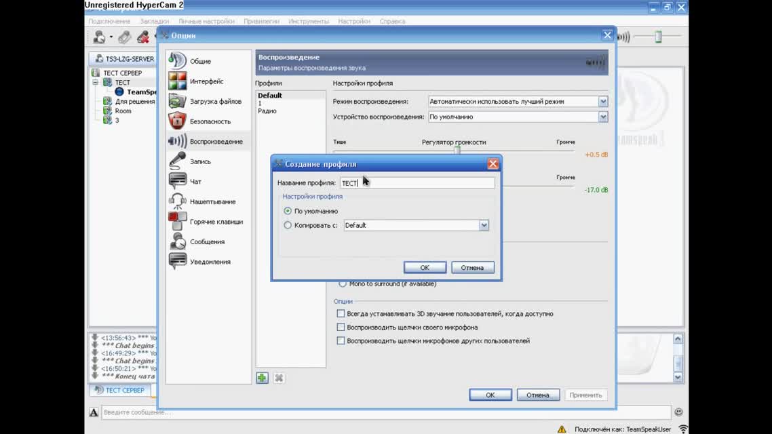Open the Устройство воспроизведения dropdown
Screen dimensions: 772x434
coord(603,117)
